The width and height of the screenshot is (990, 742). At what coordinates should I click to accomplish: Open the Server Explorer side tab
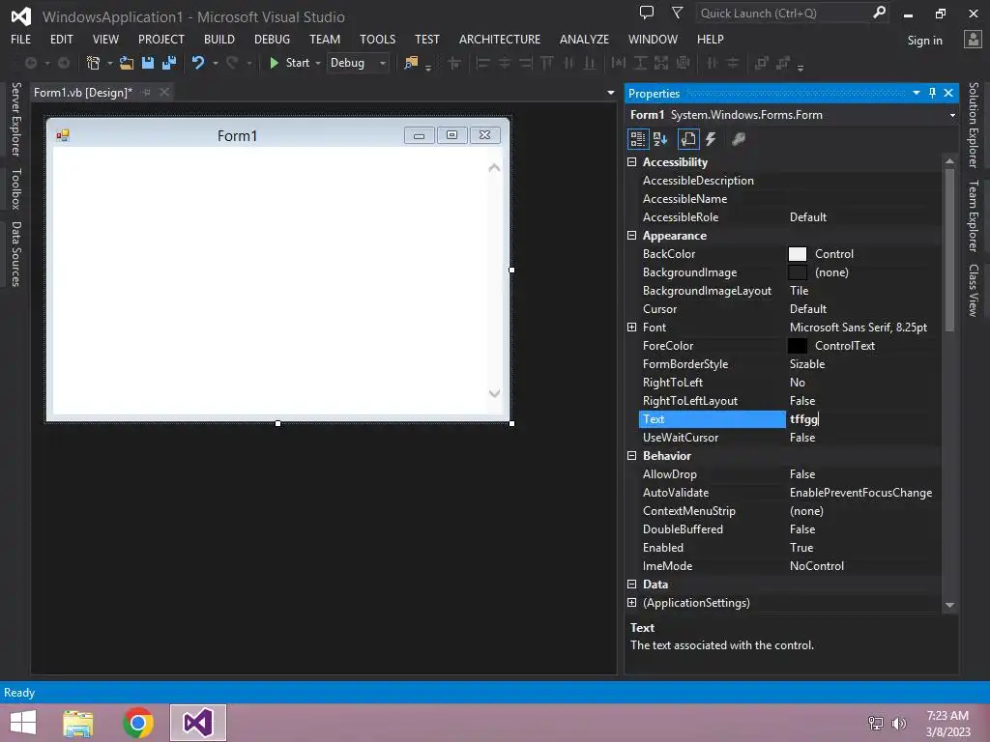[15, 119]
